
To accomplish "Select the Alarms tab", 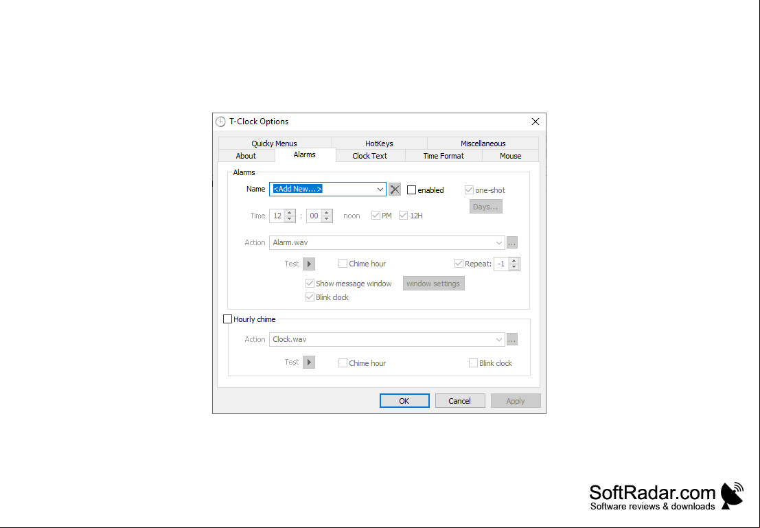I will 304,154.
